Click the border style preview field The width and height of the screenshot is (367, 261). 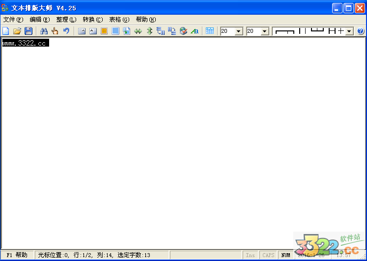(x=309, y=31)
